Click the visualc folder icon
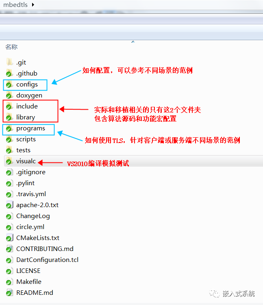 point(9,161)
